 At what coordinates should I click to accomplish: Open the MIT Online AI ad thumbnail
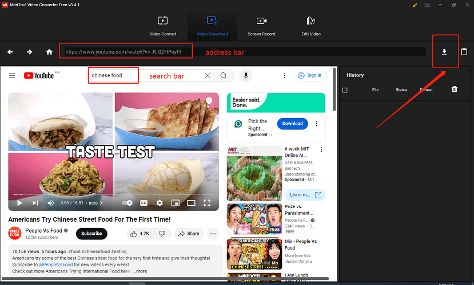pyautogui.click(x=254, y=173)
